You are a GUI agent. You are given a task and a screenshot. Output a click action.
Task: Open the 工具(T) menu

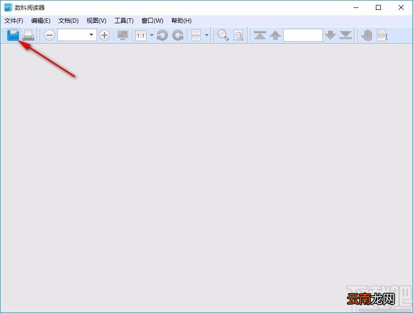point(124,20)
